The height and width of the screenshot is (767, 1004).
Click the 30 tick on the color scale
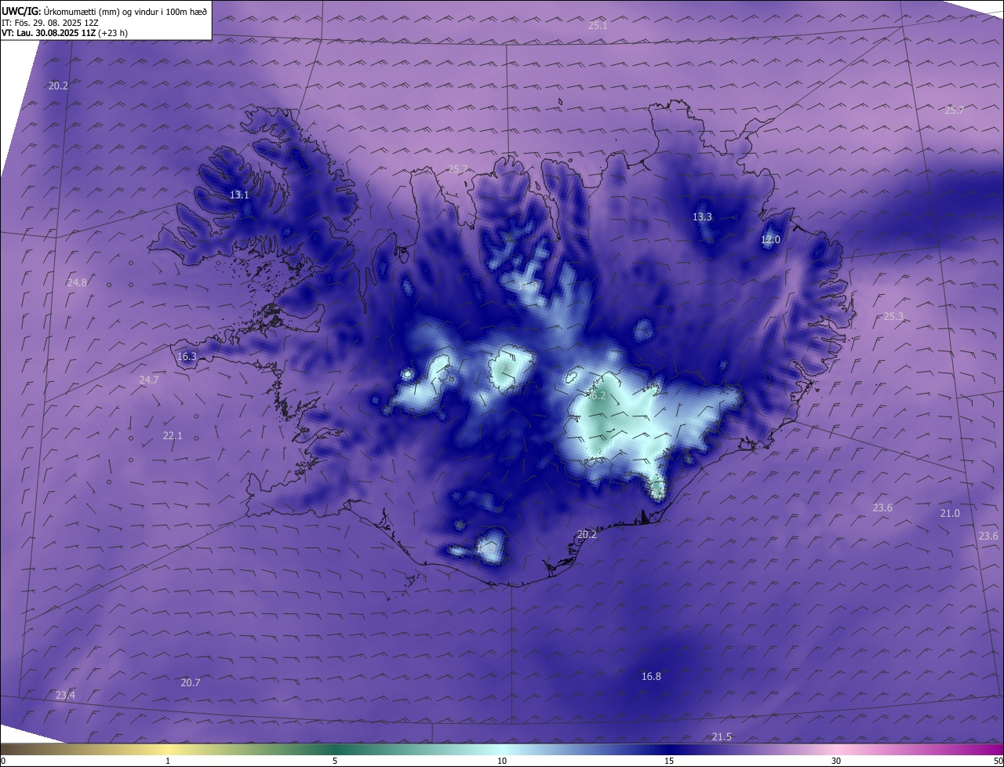(836, 762)
